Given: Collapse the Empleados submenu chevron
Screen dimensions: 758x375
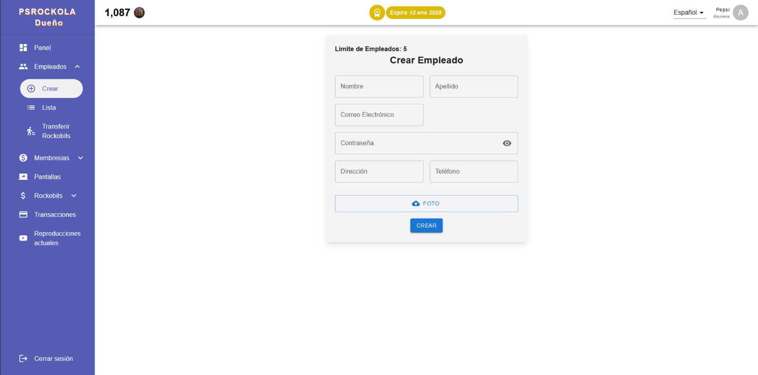Looking at the screenshot, I should coord(77,67).
